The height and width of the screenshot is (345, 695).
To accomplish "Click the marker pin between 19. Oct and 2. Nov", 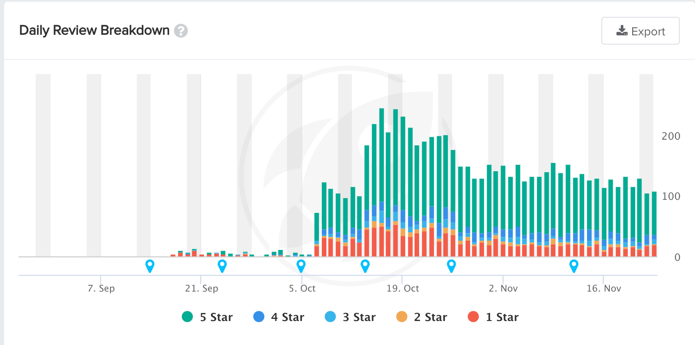I will [x=451, y=266].
